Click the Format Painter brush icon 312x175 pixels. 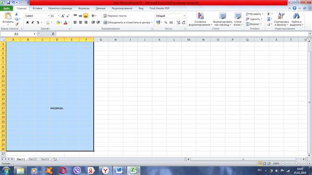17,24
